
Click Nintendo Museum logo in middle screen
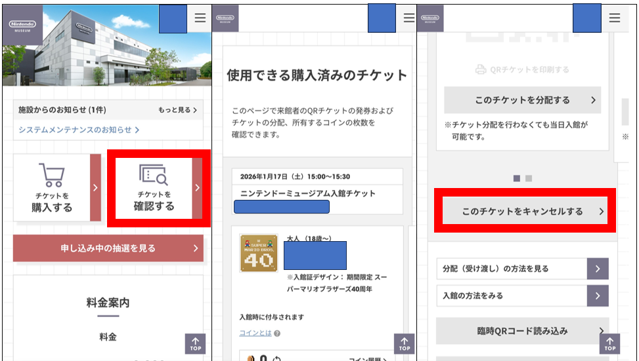225,19
